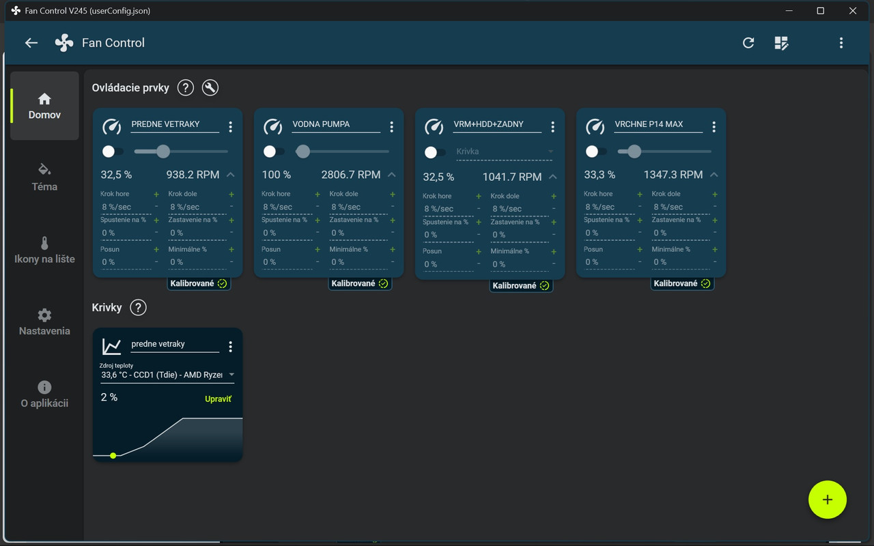The image size is (874, 546).
Task: Open predne vetraky curve options menu
Action: [231, 347]
